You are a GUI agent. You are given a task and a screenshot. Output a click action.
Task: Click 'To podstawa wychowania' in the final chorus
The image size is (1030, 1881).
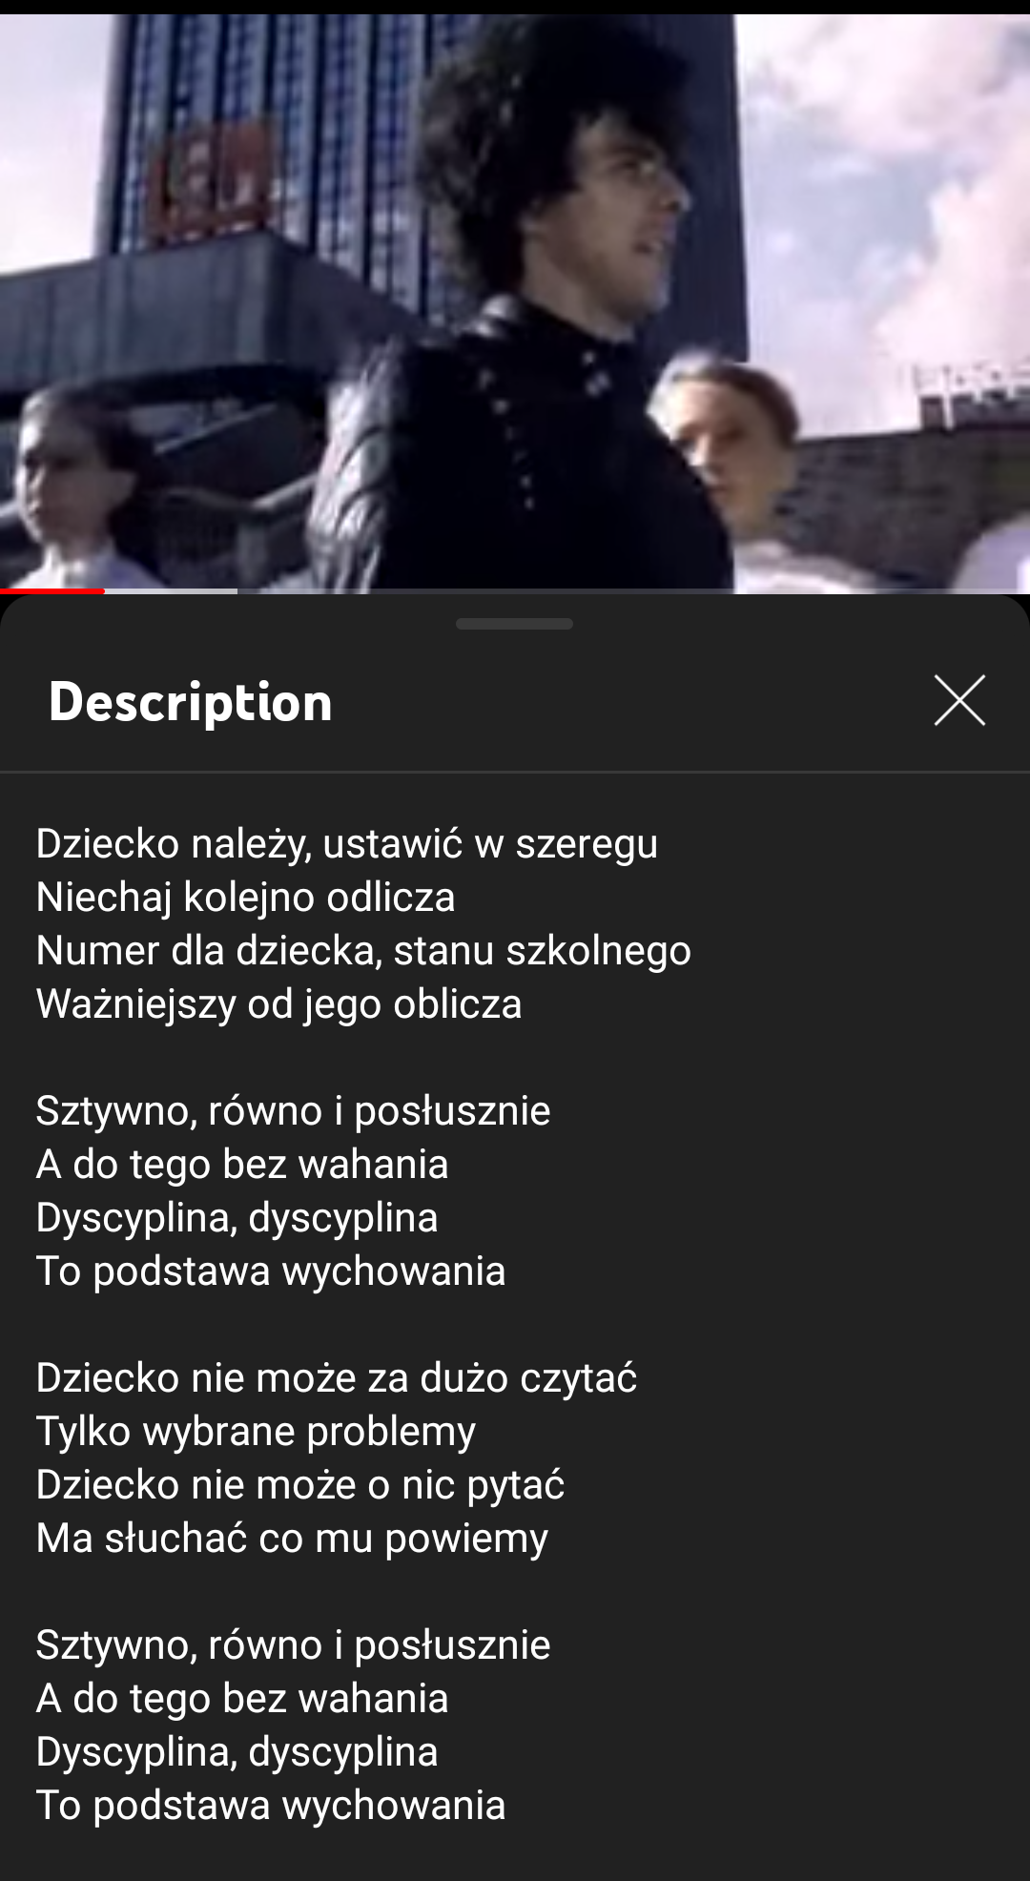[271, 1806]
